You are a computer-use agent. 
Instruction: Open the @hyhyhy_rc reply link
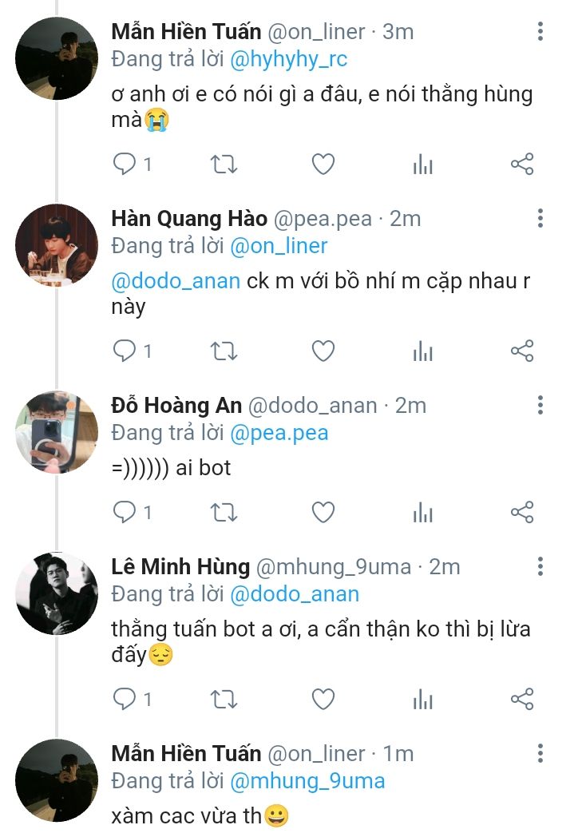coord(289,59)
